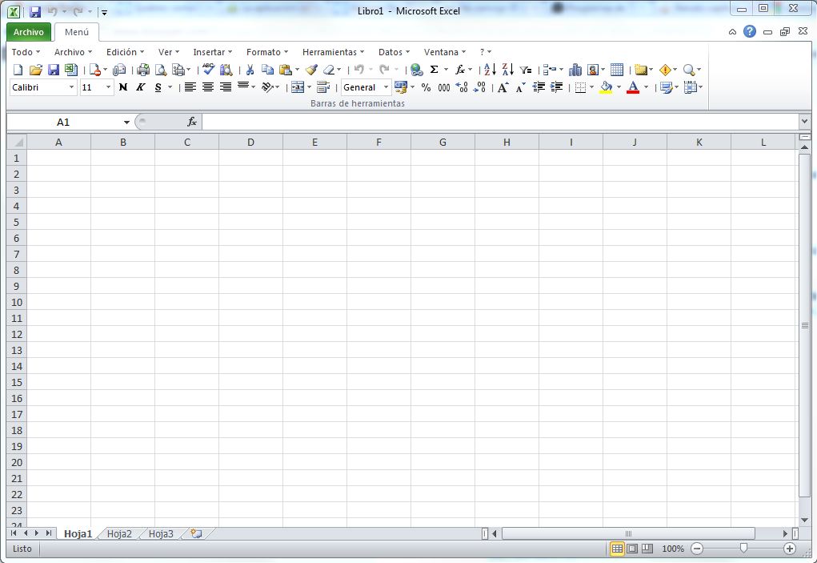Insert a chart from the toolbar
The image size is (817, 563).
tap(575, 70)
